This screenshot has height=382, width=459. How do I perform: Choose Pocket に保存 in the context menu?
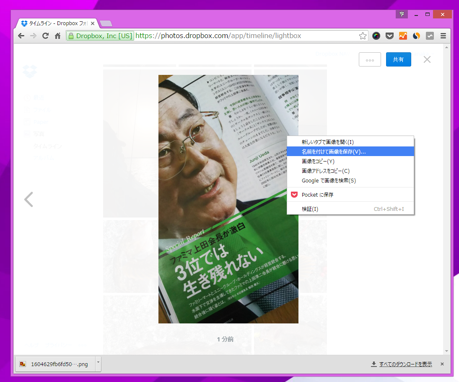pyautogui.click(x=350, y=195)
